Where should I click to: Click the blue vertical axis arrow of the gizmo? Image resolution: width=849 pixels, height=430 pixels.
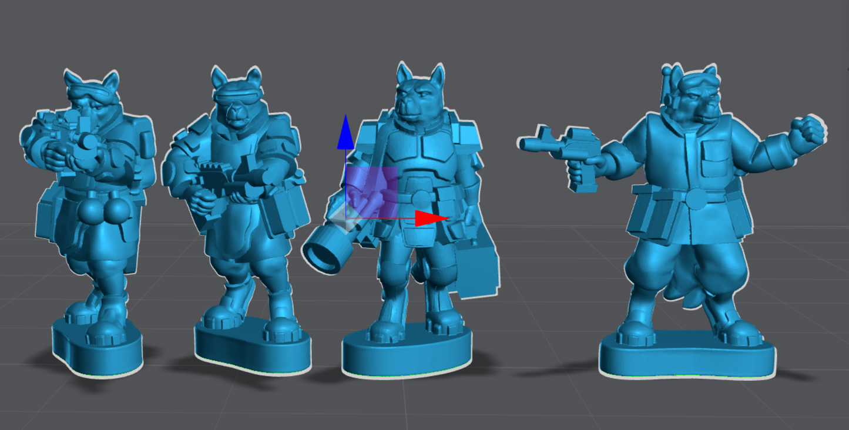coord(345,134)
